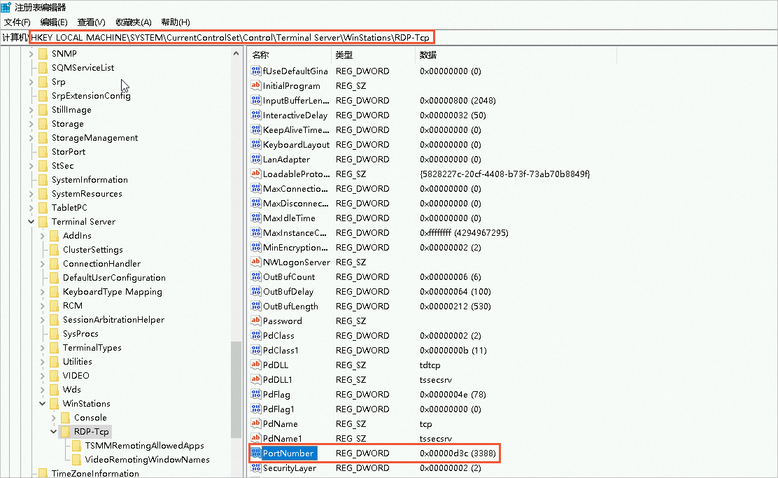Viewport: 778px width, 478px height.
Task: Click the registry path address bar
Action: point(232,37)
